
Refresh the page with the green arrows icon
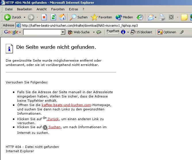53,17
